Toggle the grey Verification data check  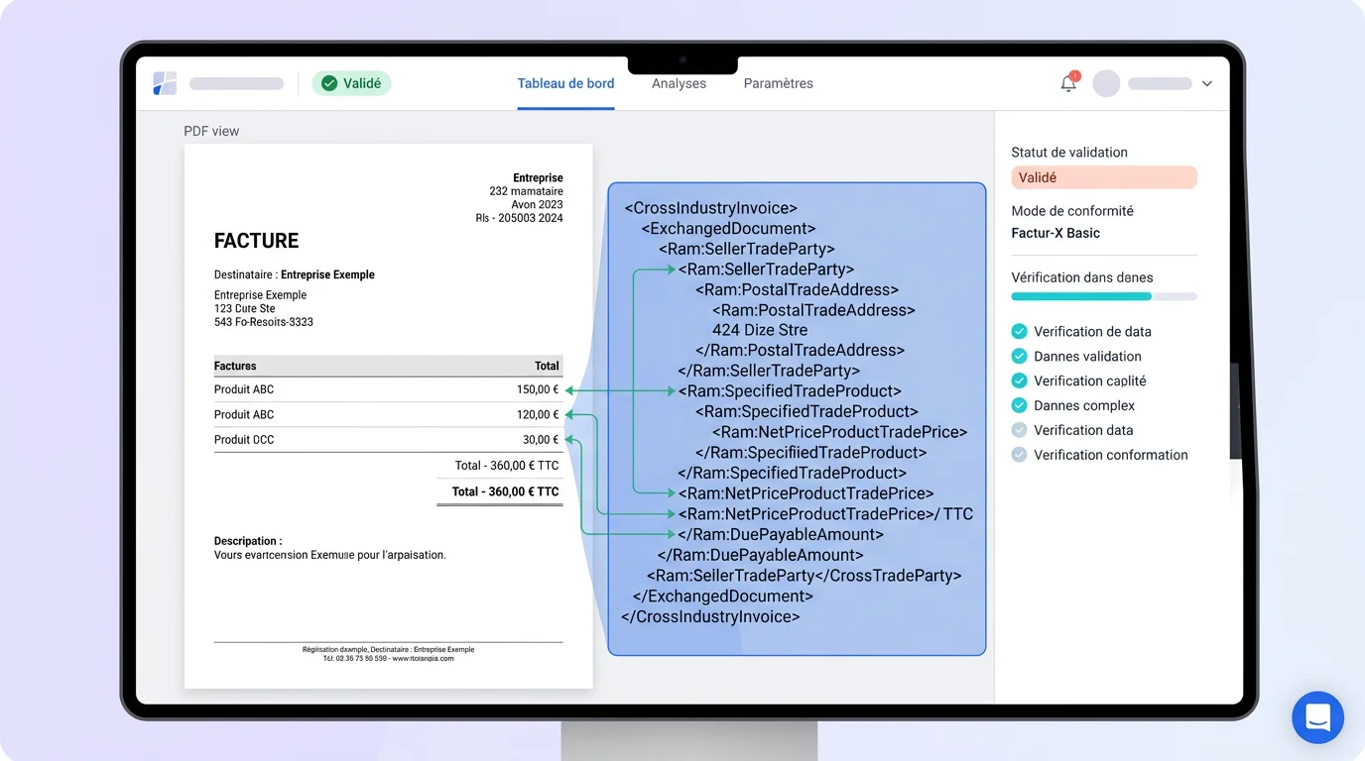pyautogui.click(x=1019, y=430)
